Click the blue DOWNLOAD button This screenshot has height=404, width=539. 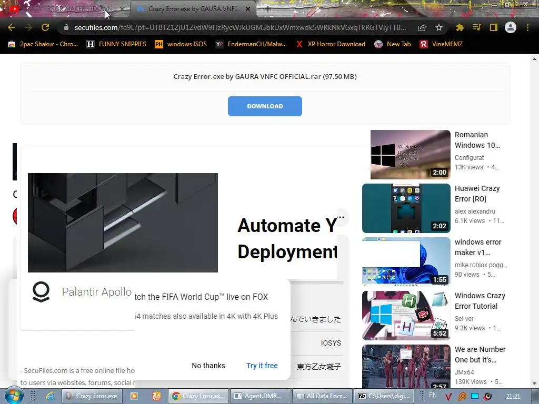pos(265,106)
